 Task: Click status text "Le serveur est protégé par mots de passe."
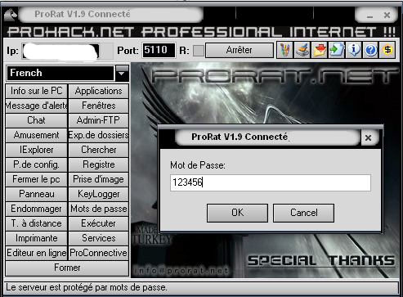tap(87, 287)
